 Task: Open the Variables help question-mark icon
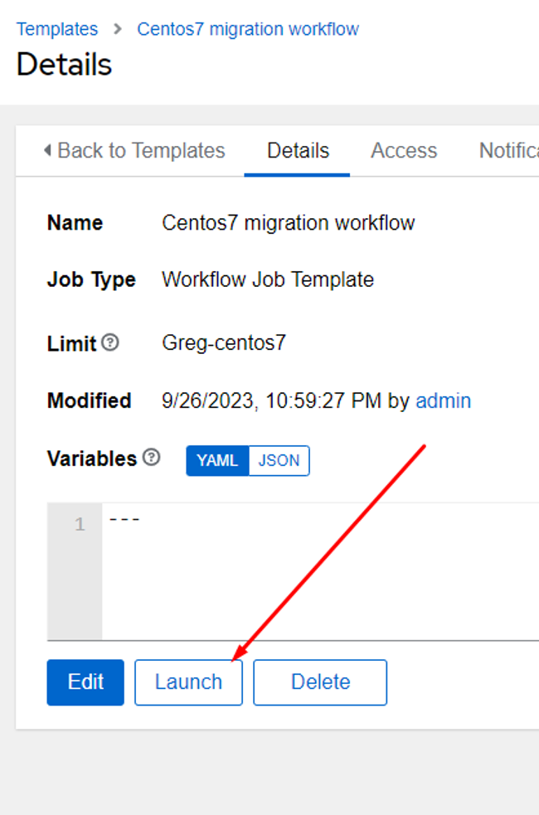(x=151, y=458)
